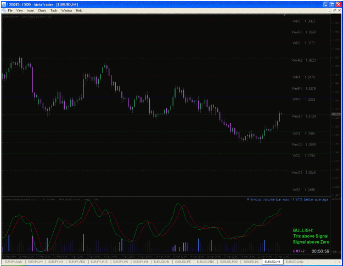
Task: Click the chart shift triangle marker at top
Action: click(285, 15)
